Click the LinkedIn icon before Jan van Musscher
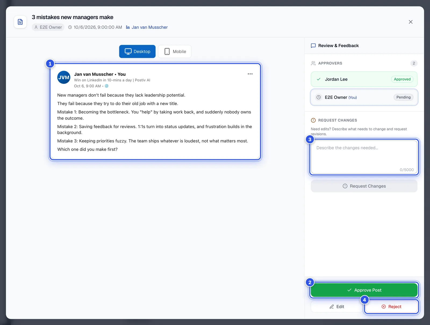The width and height of the screenshot is (430, 325). coord(128,27)
